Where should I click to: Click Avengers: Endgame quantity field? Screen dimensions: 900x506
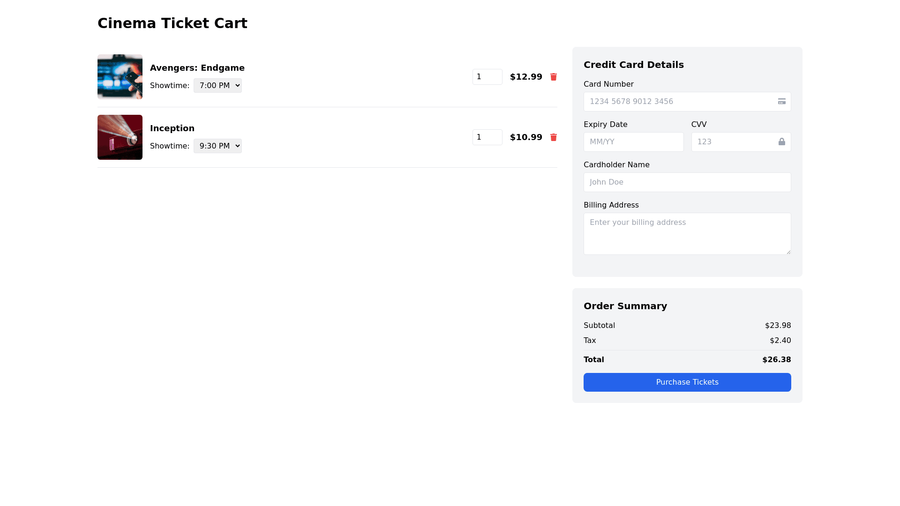[487, 77]
